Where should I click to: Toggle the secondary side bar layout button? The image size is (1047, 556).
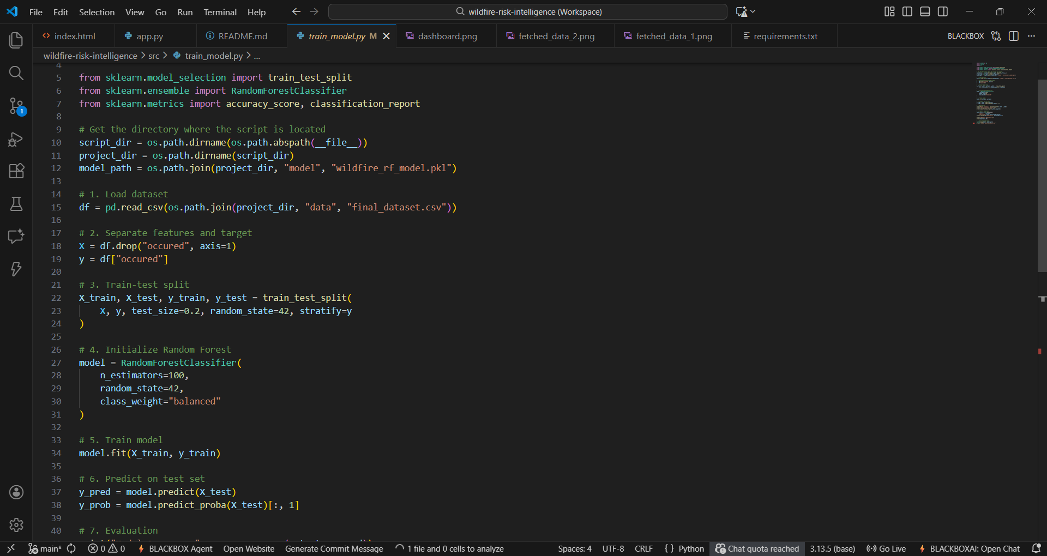click(943, 11)
